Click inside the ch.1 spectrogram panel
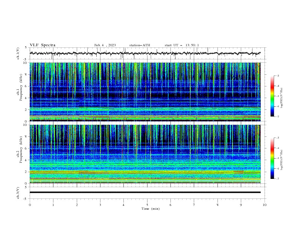298x230 pixels. pos(145,92)
